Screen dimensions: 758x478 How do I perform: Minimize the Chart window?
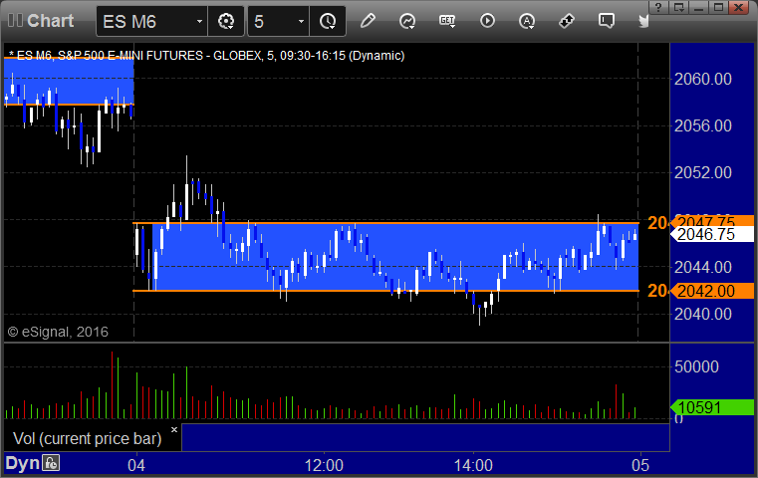699,7
